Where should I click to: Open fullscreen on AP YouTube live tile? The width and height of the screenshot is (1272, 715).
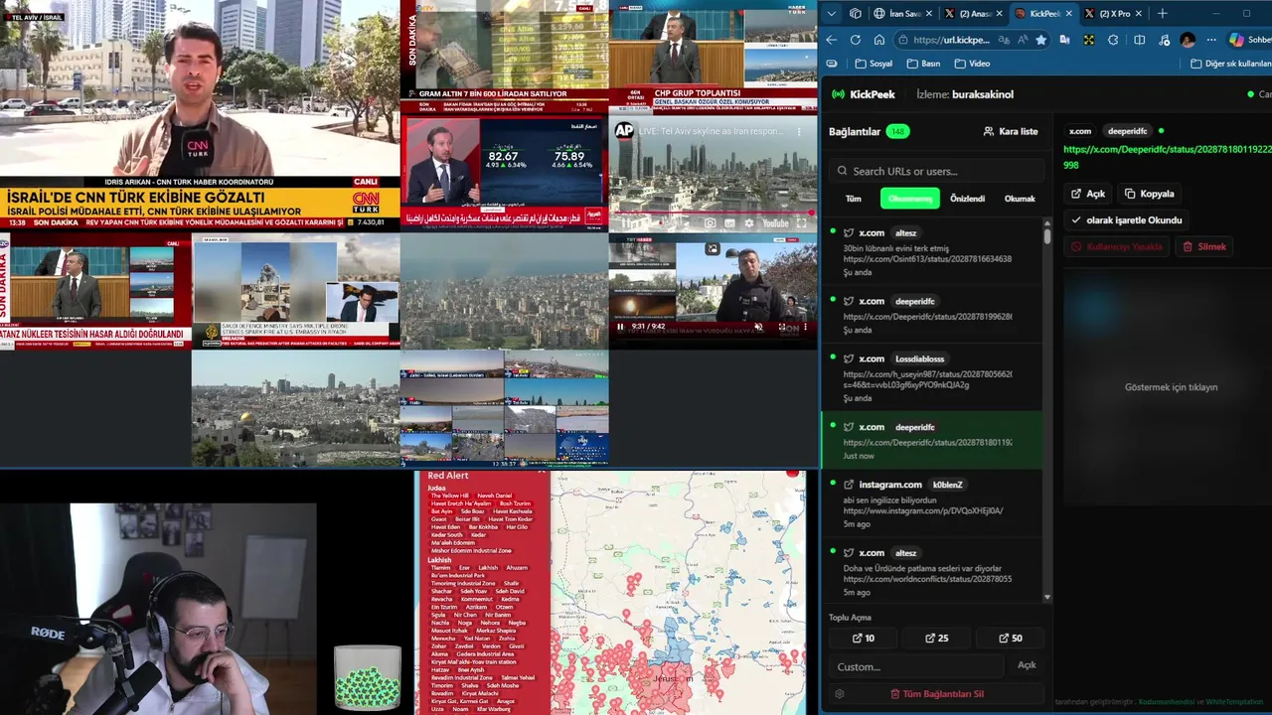pyautogui.click(x=802, y=223)
